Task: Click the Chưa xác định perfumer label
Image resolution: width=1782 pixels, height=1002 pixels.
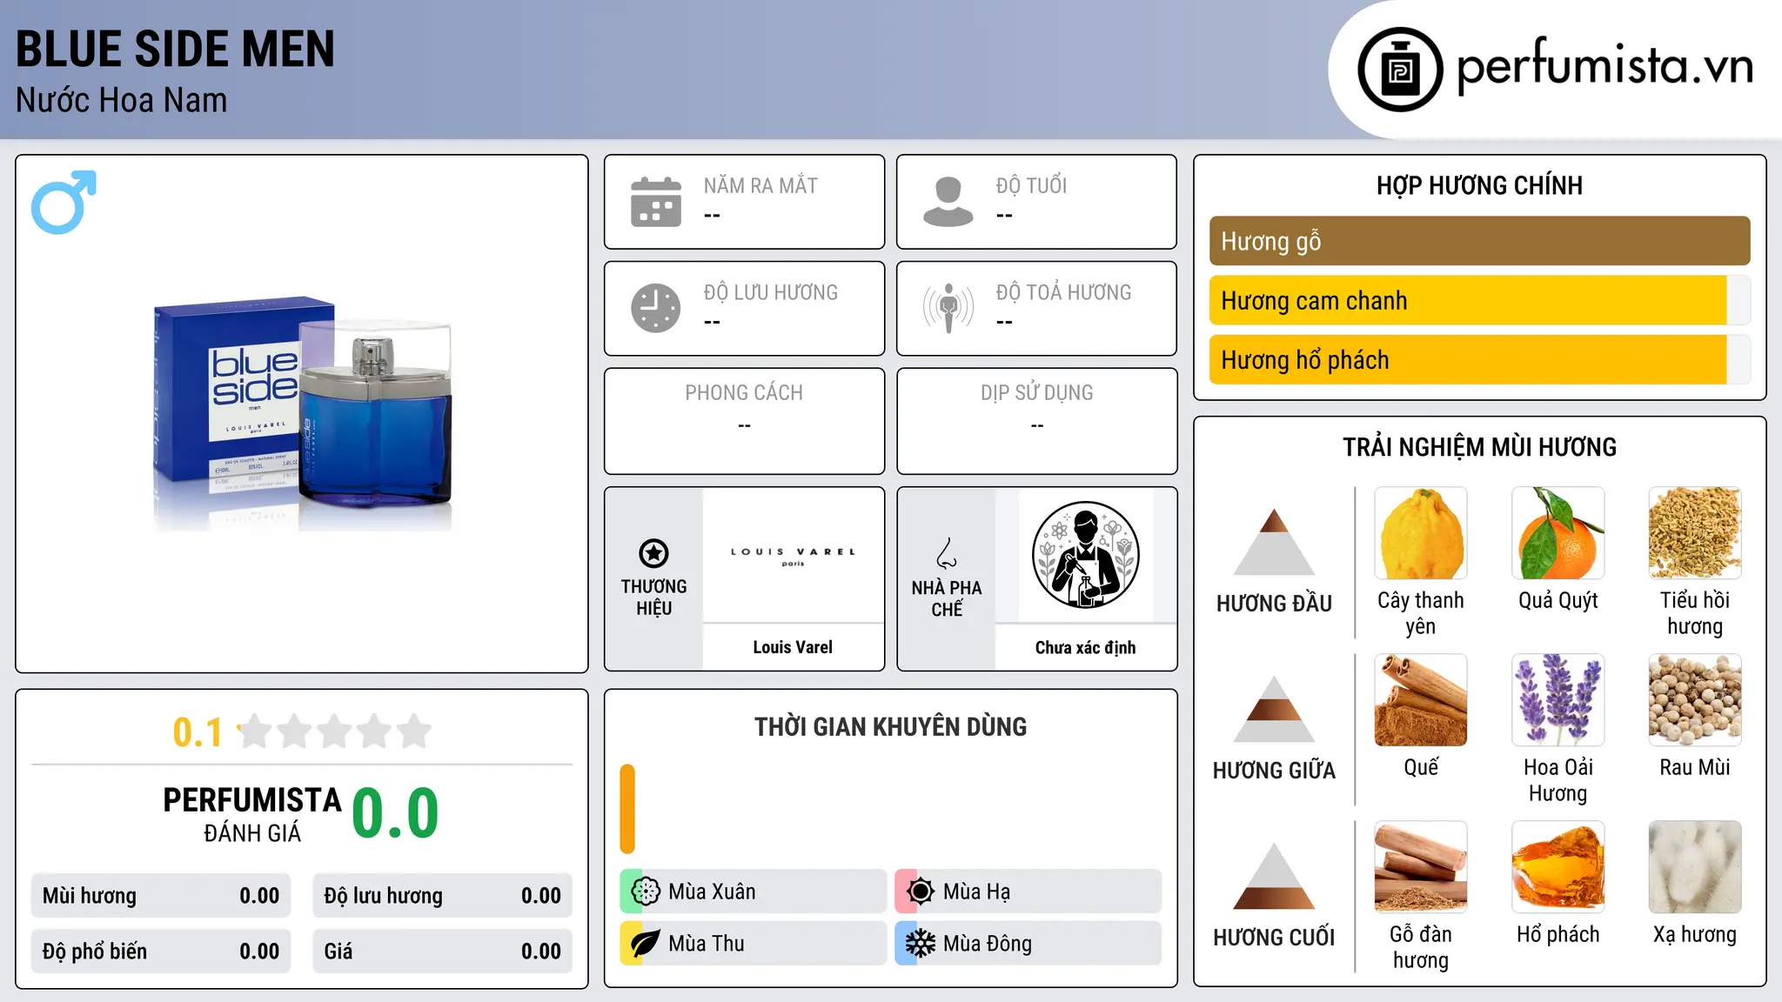Action: (1086, 647)
